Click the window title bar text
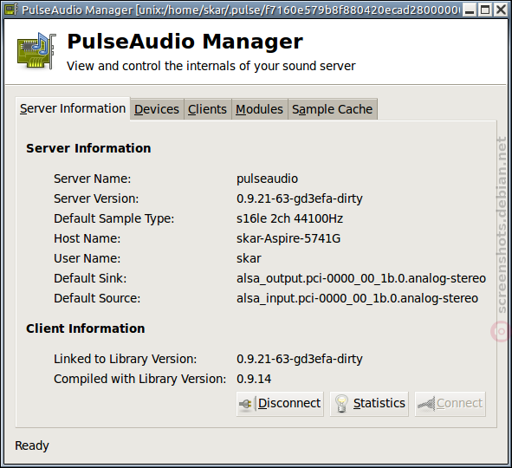512x468 pixels. 240,10
